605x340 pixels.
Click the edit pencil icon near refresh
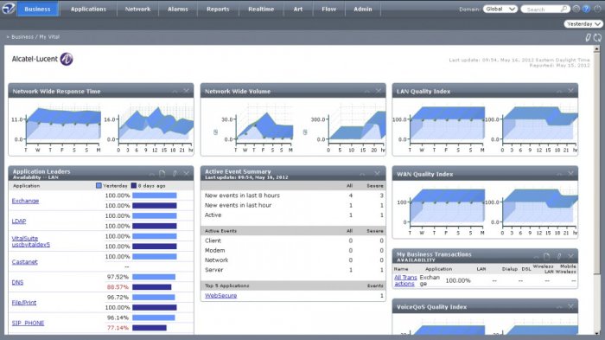pos(588,37)
